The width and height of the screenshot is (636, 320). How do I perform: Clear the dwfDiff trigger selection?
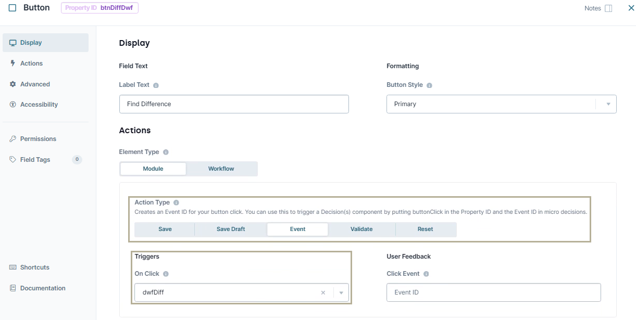pos(323,293)
